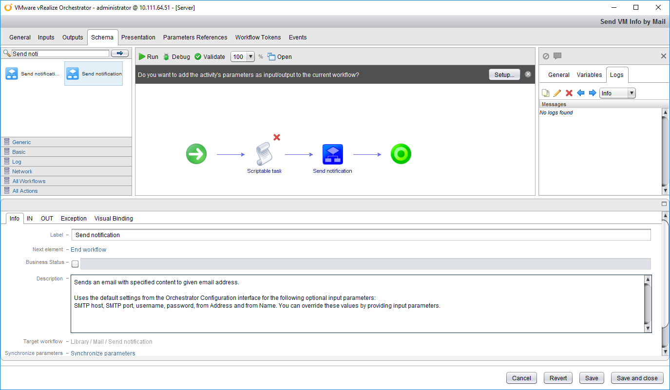This screenshot has width=670, height=390.
Task: Validate the workflow schema
Action: click(x=210, y=57)
